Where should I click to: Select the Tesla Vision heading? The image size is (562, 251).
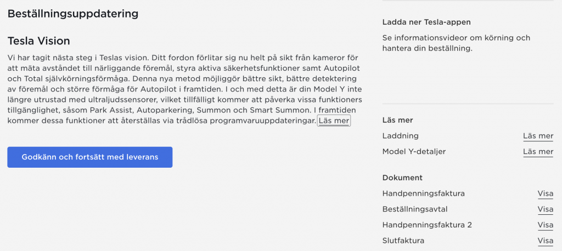(38, 41)
